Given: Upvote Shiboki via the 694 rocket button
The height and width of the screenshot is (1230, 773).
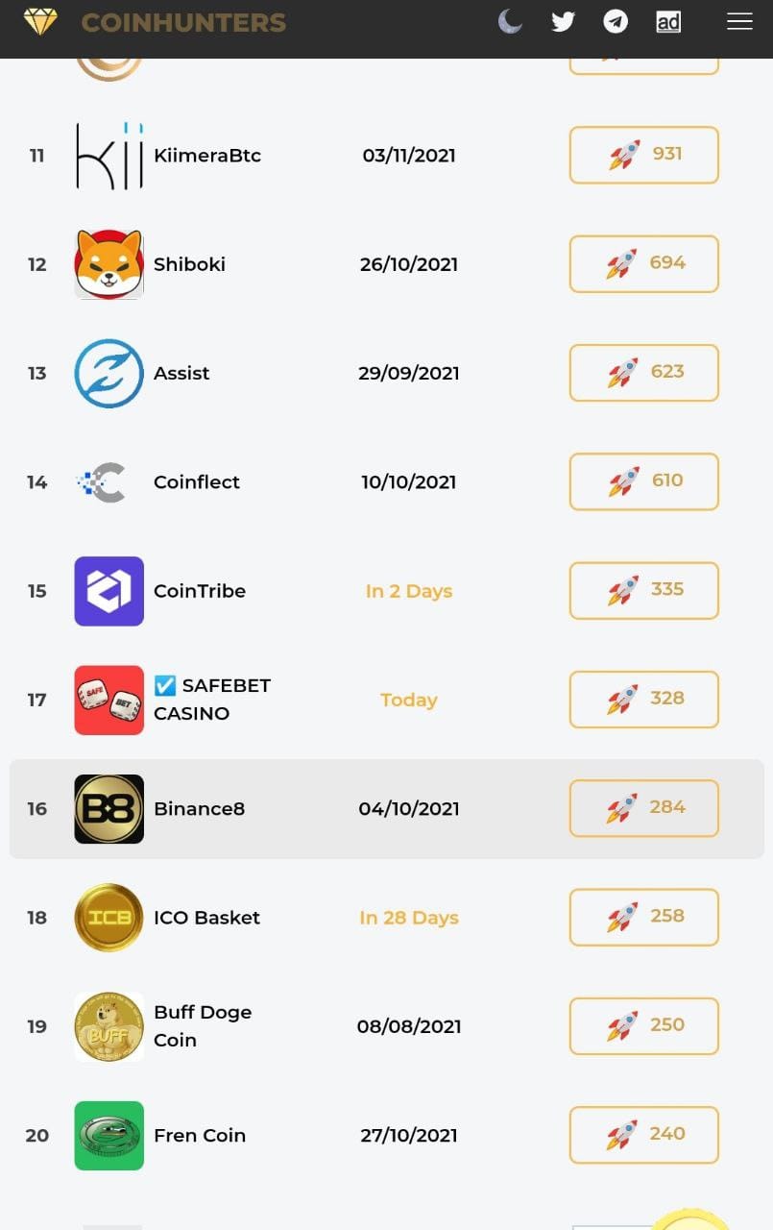Looking at the screenshot, I should pyautogui.click(x=644, y=263).
